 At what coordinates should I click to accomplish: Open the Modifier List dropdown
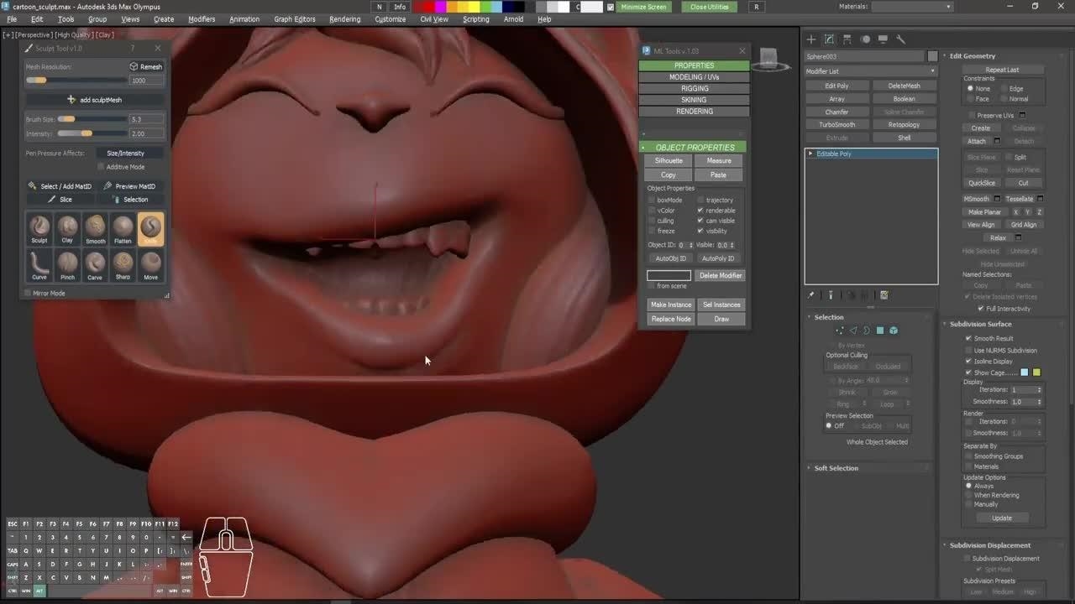[x=870, y=71]
